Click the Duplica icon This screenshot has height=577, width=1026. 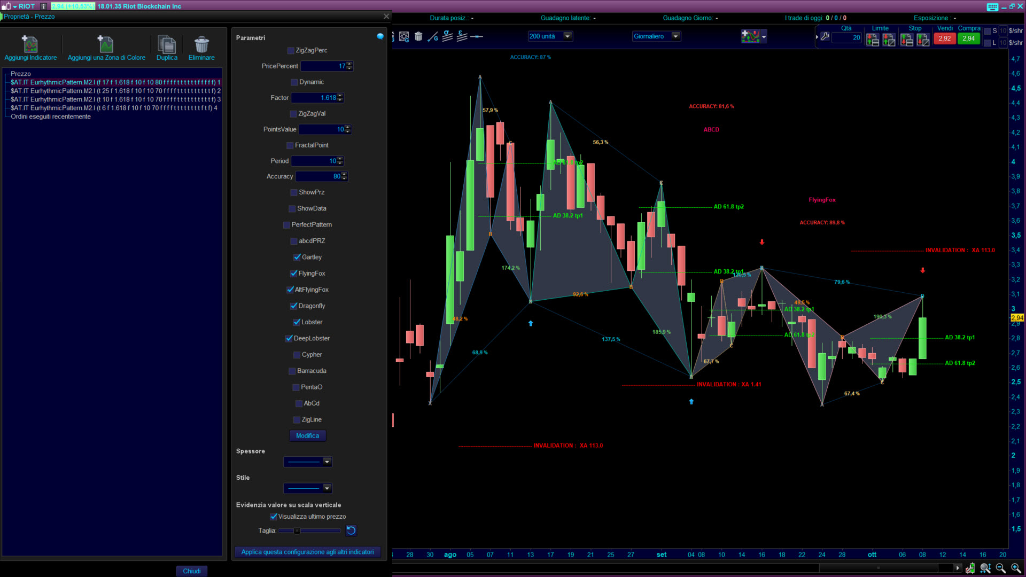click(x=167, y=44)
